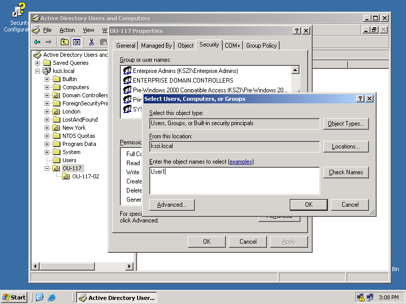Click the help question mark in Select Users dialog

click(360, 98)
